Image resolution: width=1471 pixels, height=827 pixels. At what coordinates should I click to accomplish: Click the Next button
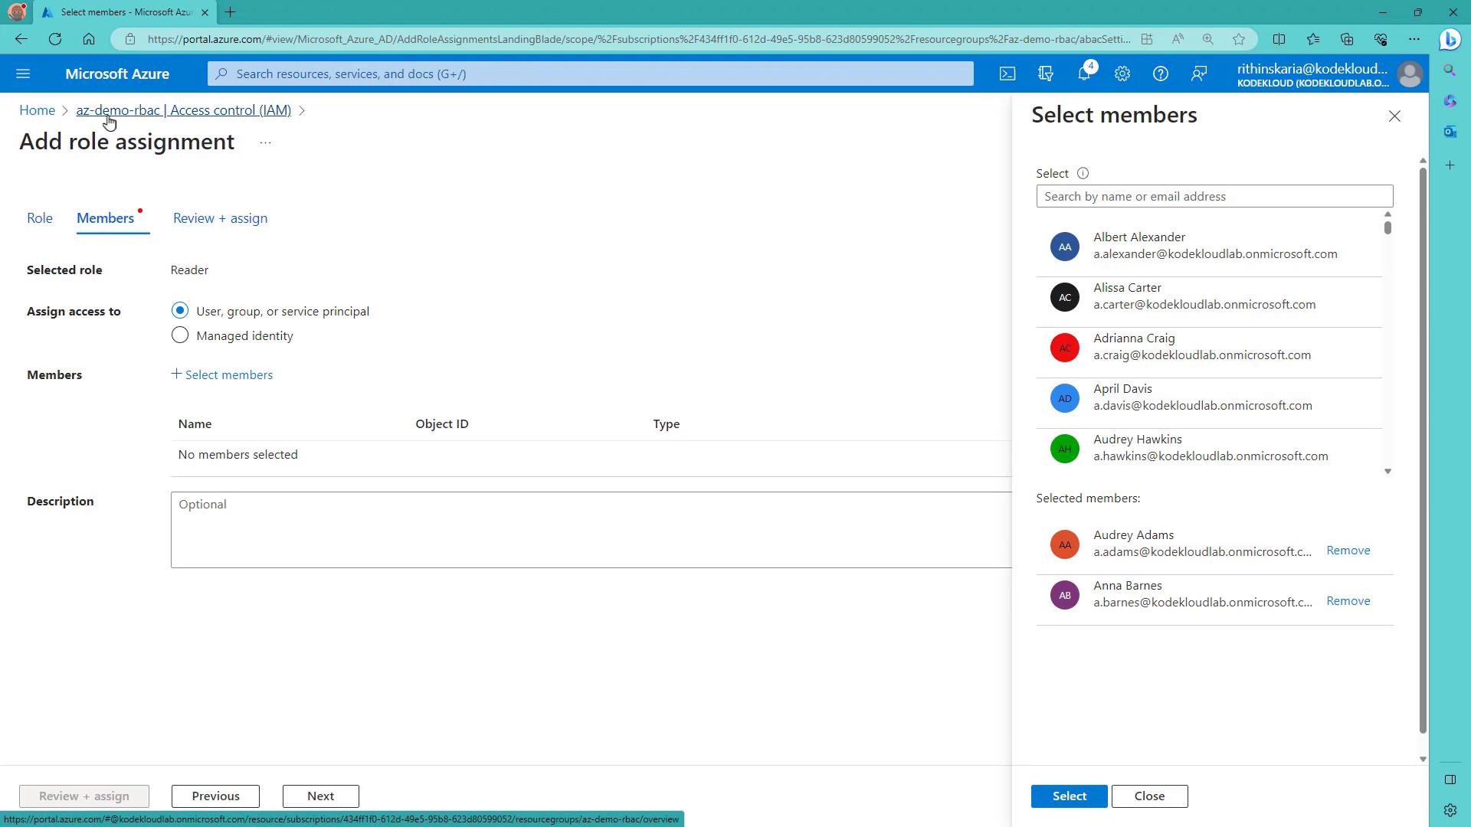pos(320,796)
